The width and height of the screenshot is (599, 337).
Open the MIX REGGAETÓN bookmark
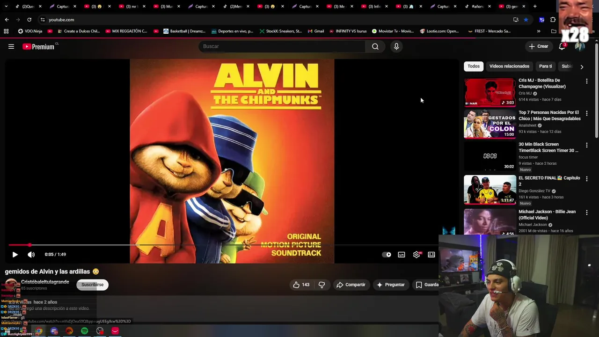coord(126,31)
